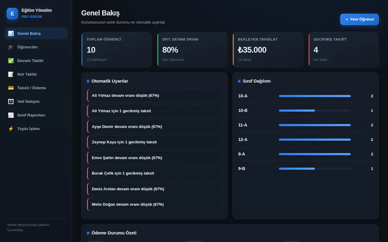Click the green checkmark icon for Devam Takibi
The height and width of the screenshot is (242, 388).
11,61
